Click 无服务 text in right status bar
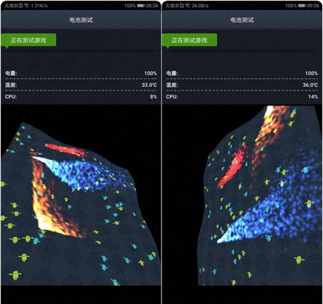This screenshot has height=304, width=323. coord(172,6)
